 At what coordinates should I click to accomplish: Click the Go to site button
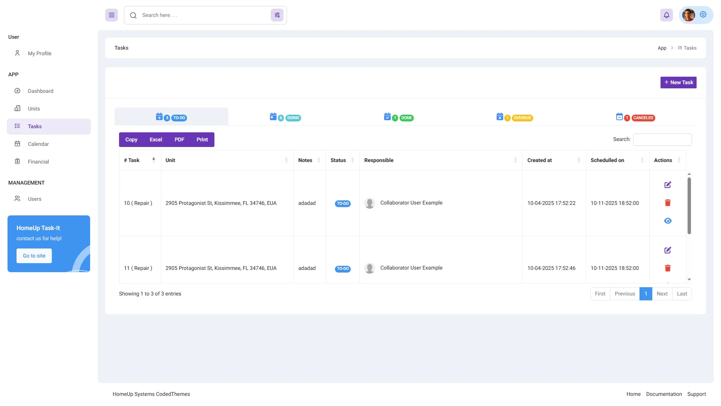pyautogui.click(x=34, y=256)
